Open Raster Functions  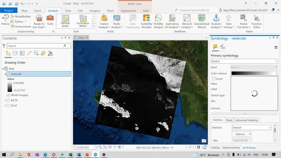244,22
